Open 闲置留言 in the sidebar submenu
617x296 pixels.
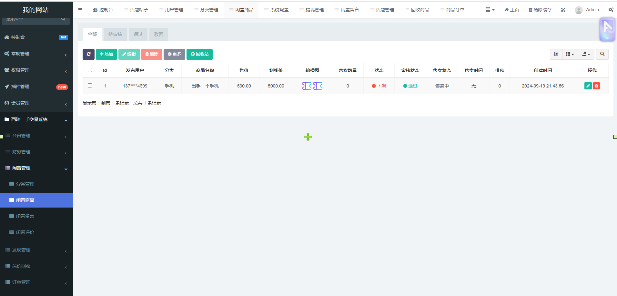pyautogui.click(x=36, y=216)
